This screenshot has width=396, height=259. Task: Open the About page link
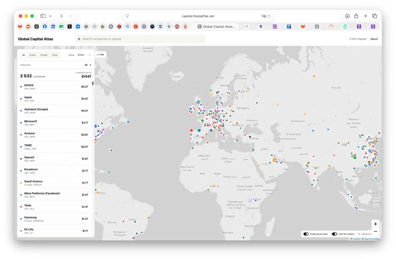coord(374,39)
